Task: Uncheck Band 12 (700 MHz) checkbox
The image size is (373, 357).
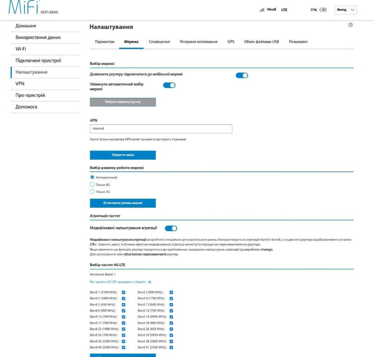Action: [171, 311]
